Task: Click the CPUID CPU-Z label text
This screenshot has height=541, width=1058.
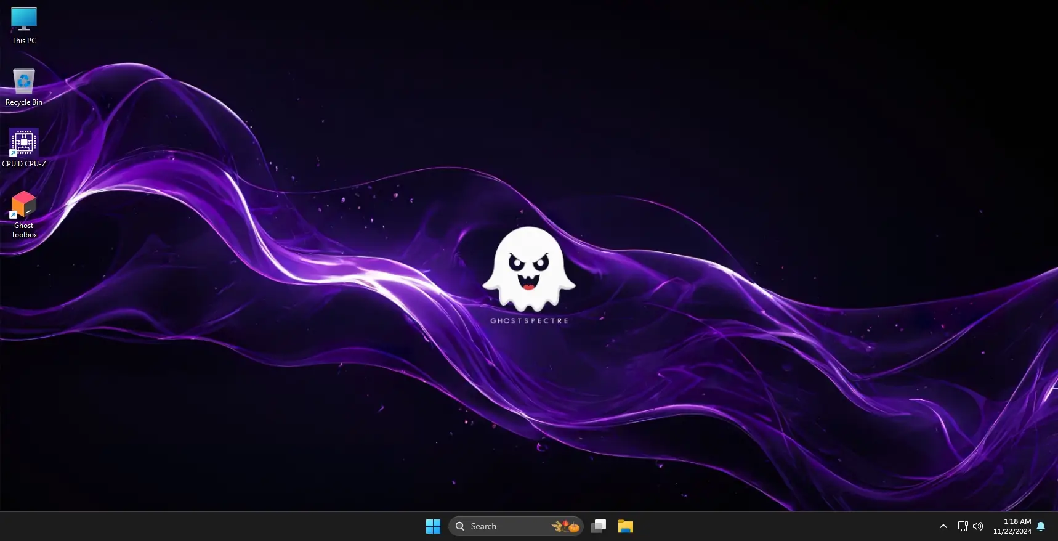Action: tap(24, 164)
